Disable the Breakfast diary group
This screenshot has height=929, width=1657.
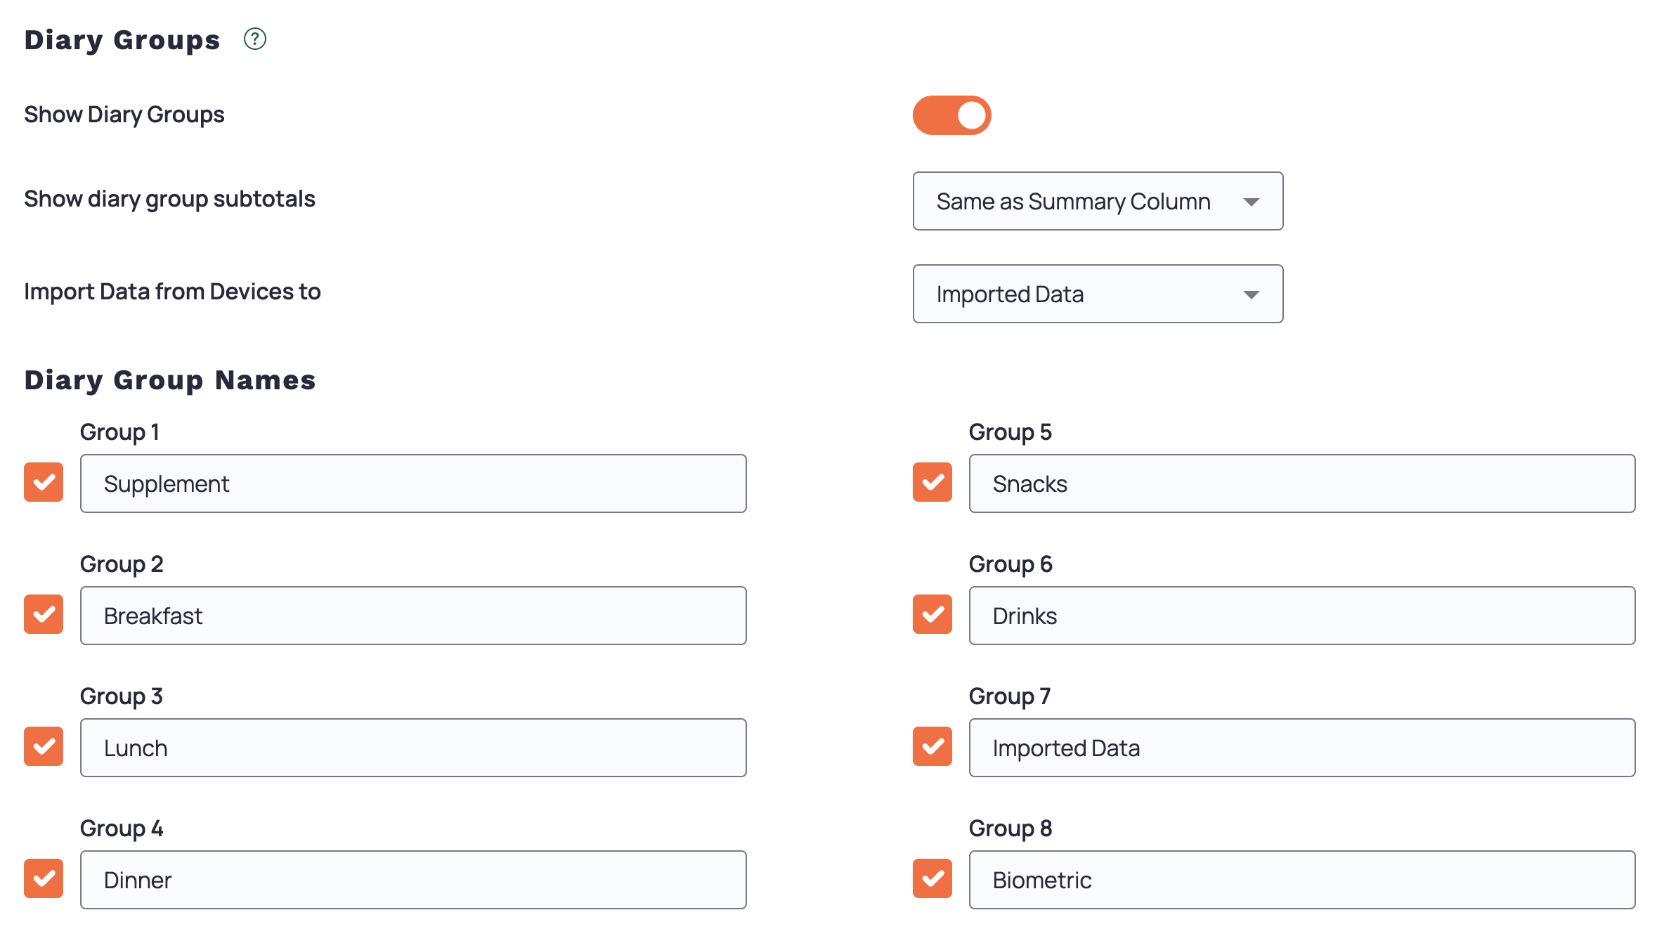[43, 615]
